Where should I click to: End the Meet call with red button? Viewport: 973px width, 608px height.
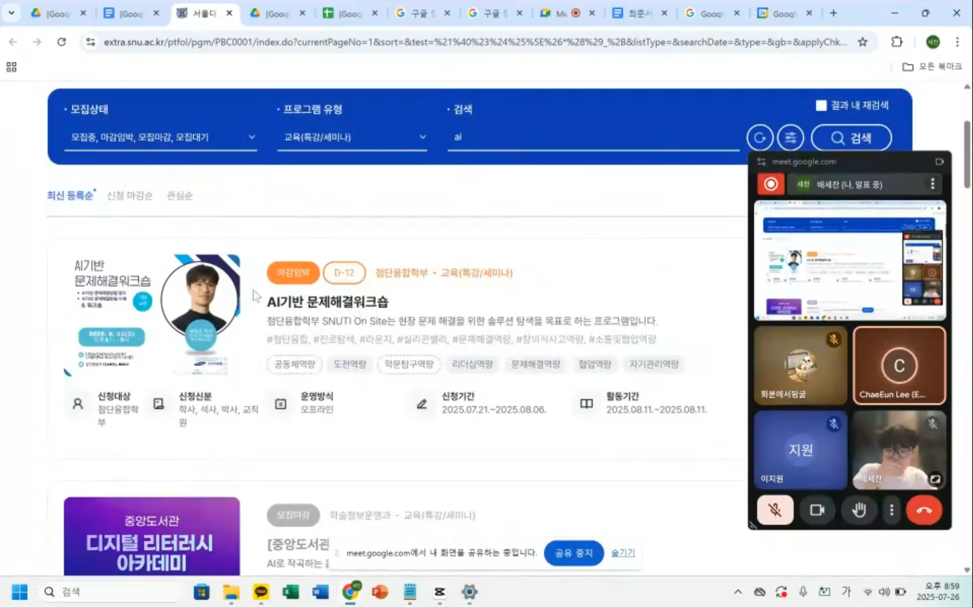click(924, 511)
